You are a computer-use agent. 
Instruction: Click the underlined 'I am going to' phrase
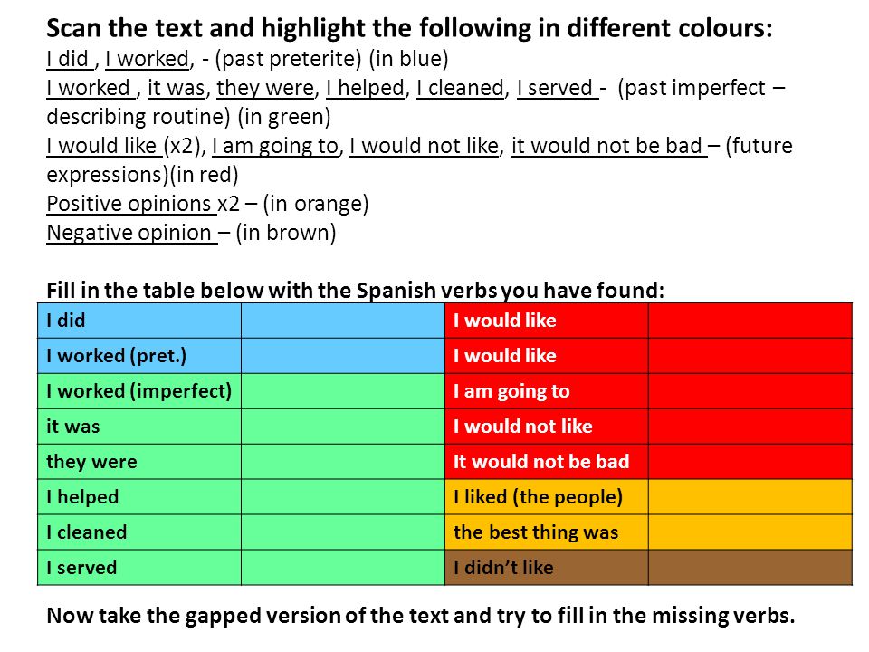coord(275,146)
